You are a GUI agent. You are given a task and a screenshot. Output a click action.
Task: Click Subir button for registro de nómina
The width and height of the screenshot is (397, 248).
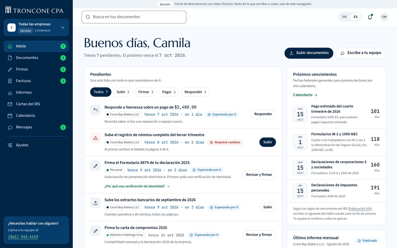point(267,142)
